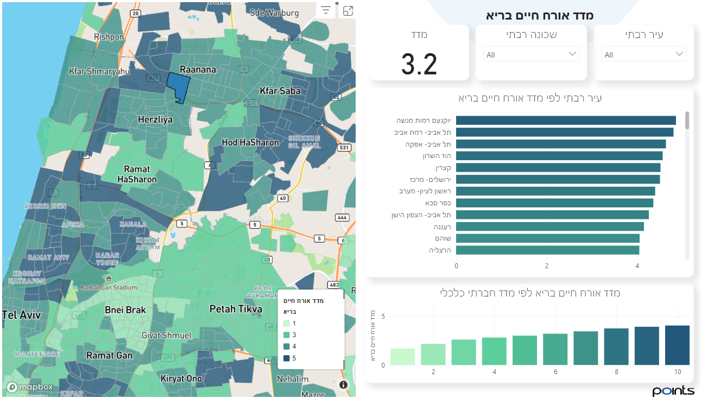Expand the שכונה רבתי list using its chevron arrow

click(572, 54)
